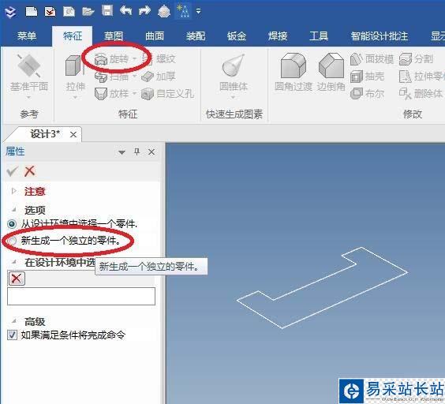445x404 pixels.
Task: Switch to the 工具 ribbon tab
Action: (x=319, y=36)
